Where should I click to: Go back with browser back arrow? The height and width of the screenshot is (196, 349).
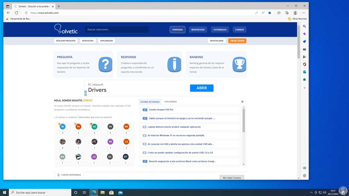tap(8, 13)
